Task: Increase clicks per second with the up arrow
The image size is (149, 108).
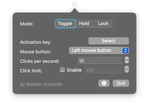Action: tap(127, 58)
